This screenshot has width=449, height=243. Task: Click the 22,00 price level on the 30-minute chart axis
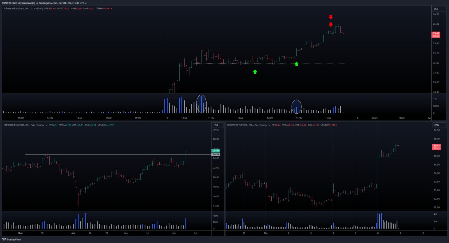(437, 207)
